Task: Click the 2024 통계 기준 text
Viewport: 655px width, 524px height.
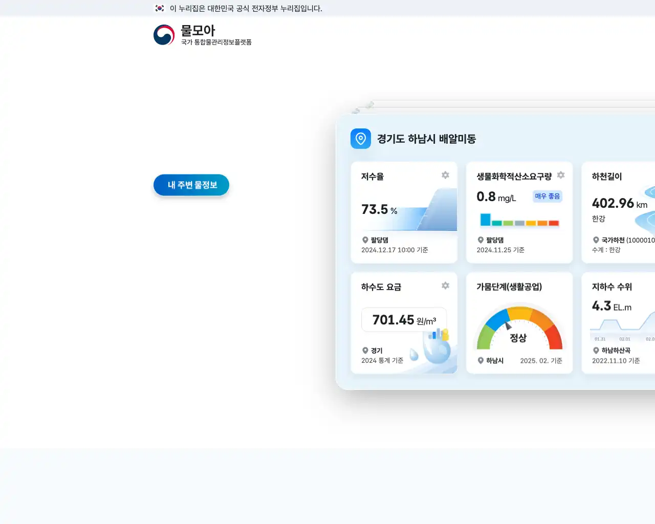Action: (x=382, y=361)
